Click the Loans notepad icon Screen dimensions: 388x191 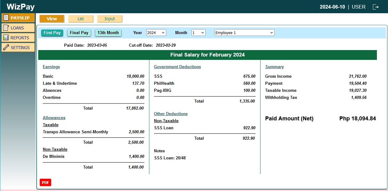(6, 28)
